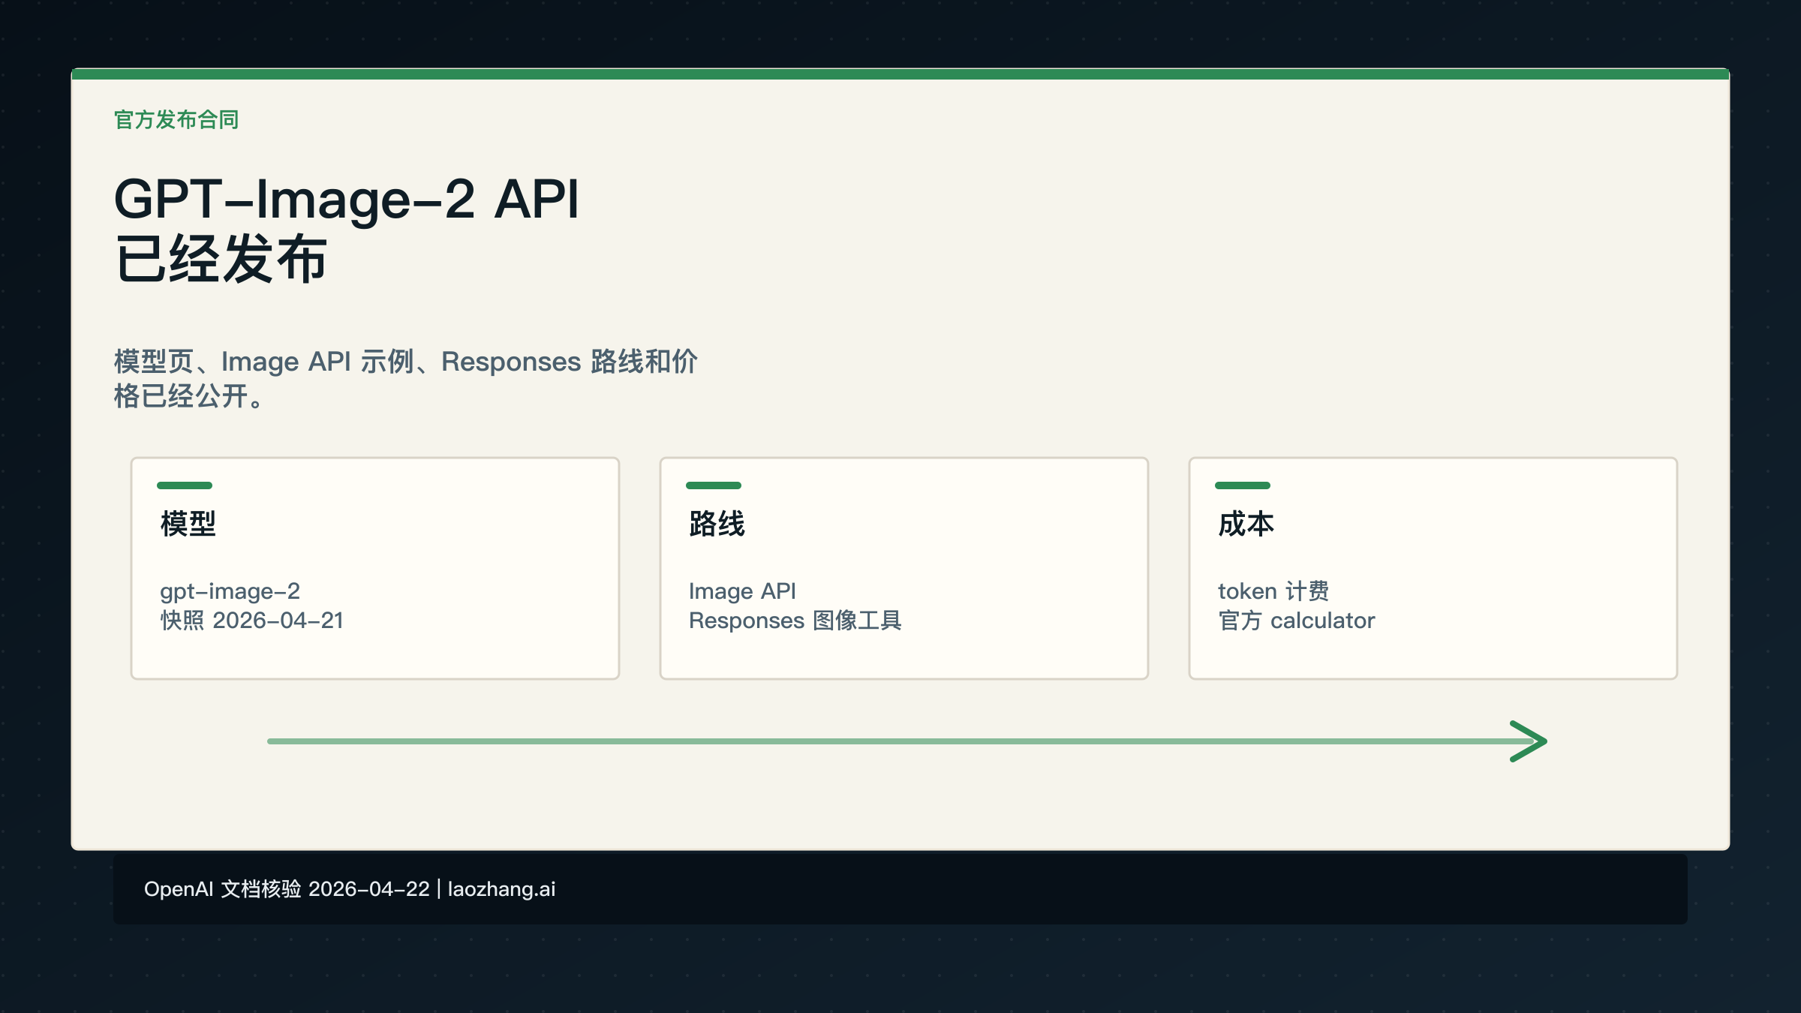Click the arrowhead at the line's end
The width and height of the screenshot is (1801, 1013).
point(1527,741)
